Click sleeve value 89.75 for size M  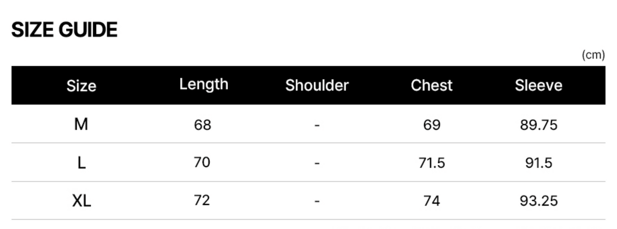click(538, 125)
